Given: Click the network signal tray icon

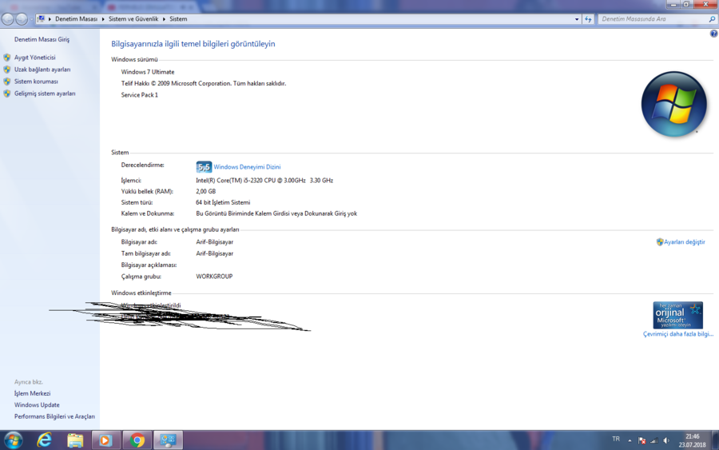Looking at the screenshot, I should [654, 440].
